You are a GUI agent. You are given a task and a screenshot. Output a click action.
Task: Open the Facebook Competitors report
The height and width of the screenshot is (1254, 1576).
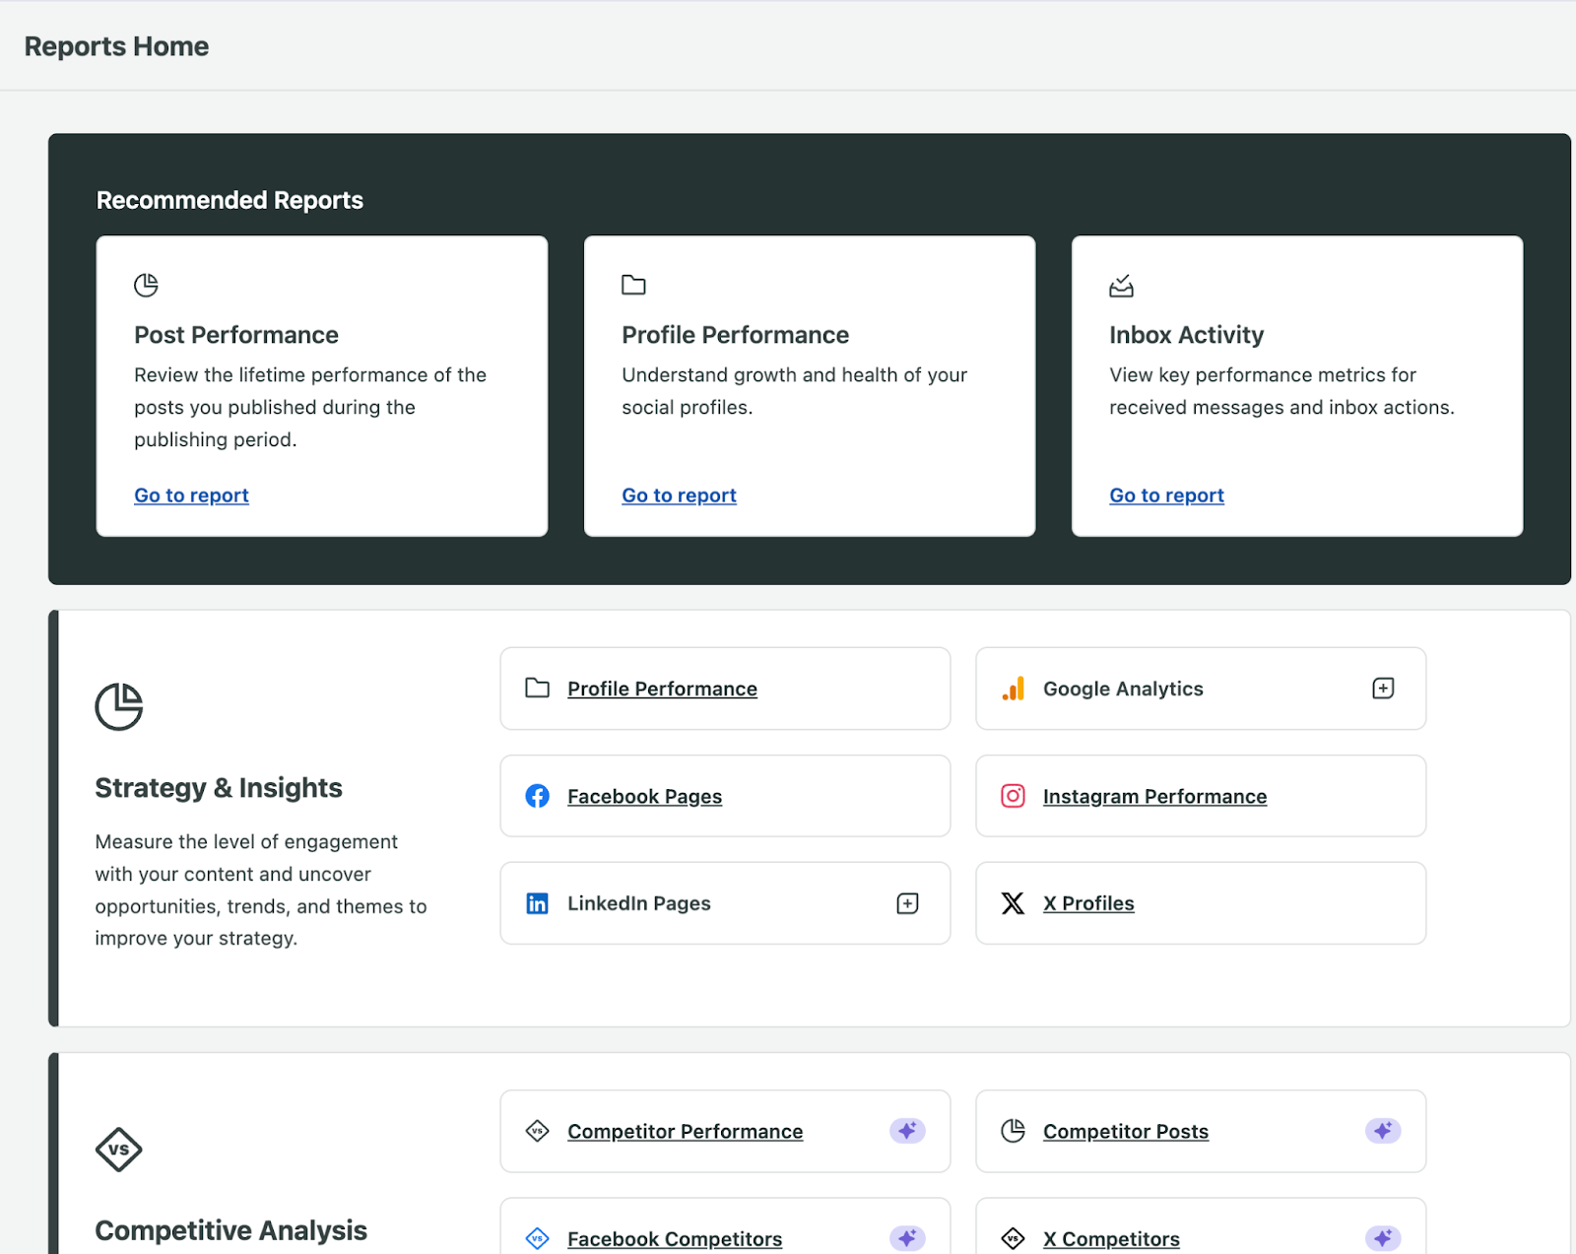tap(674, 1238)
